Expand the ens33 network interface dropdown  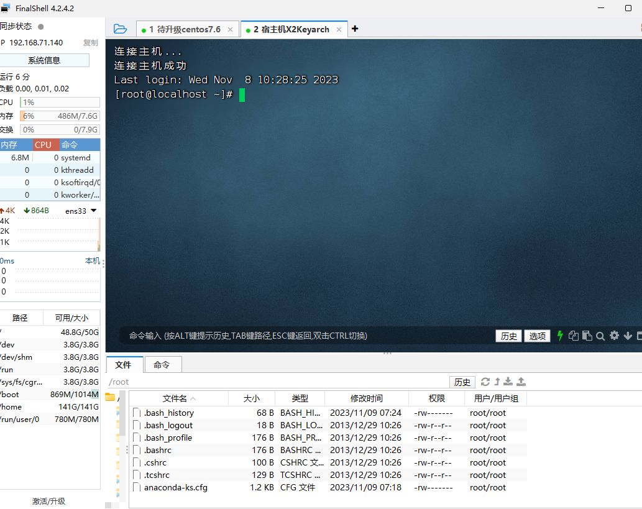[94, 211]
